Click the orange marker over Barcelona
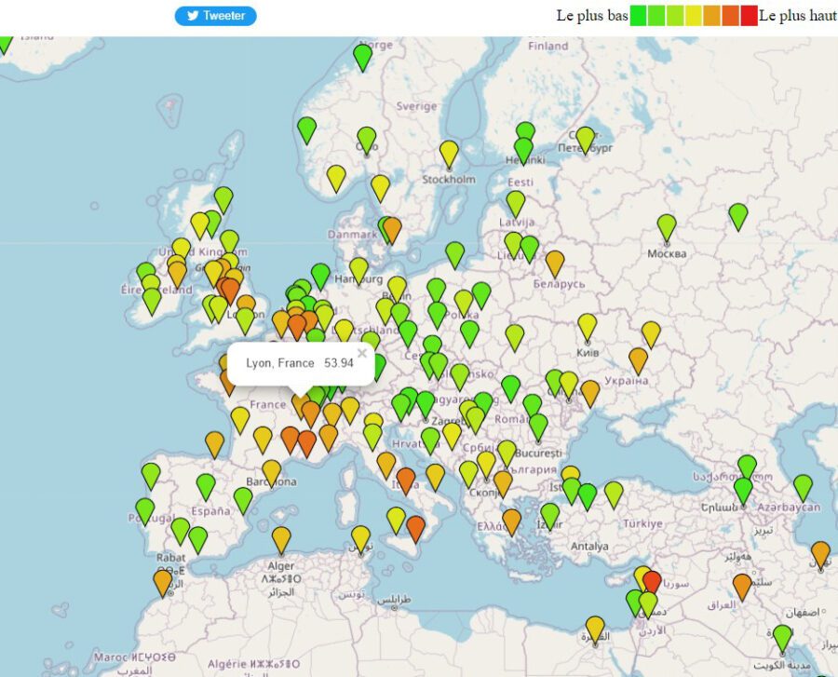The height and width of the screenshot is (677, 838). pyautogui.click(x=271, y=471)
